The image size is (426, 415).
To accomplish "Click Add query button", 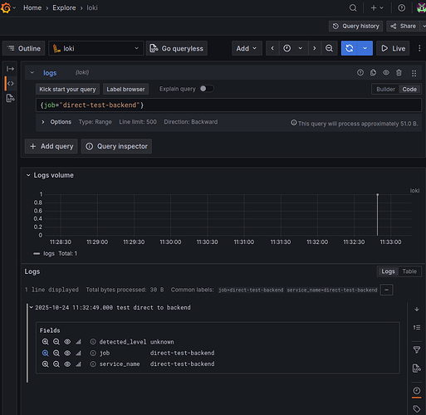I will coord(51,146).
